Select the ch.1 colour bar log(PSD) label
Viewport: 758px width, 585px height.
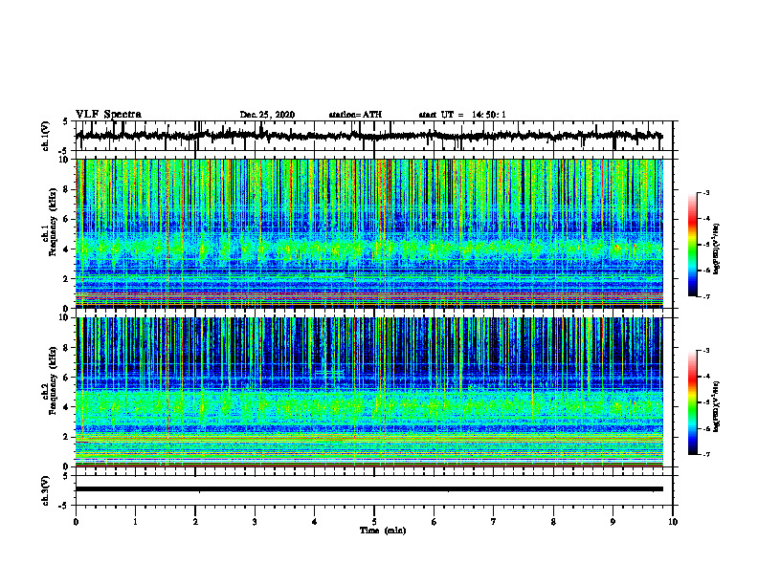[717, 249]
